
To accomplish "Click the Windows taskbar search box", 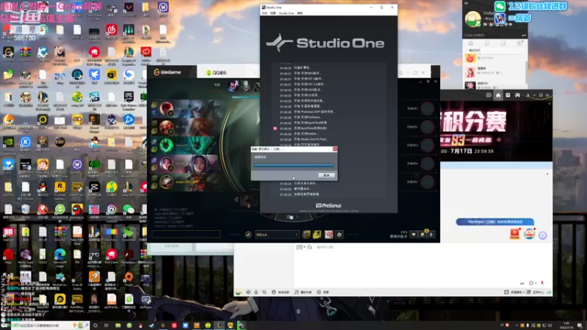I will click(x=51, y=326).
